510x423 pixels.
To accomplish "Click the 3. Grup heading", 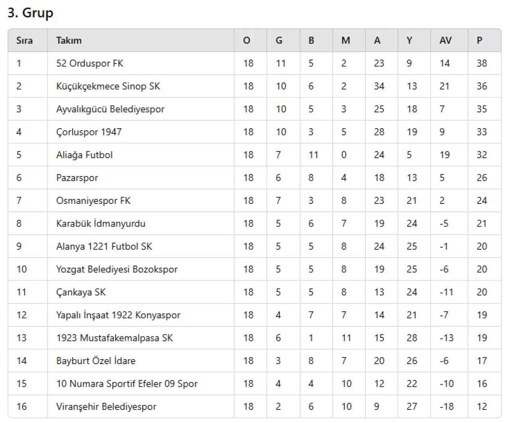I will click(x=30, y=13).
